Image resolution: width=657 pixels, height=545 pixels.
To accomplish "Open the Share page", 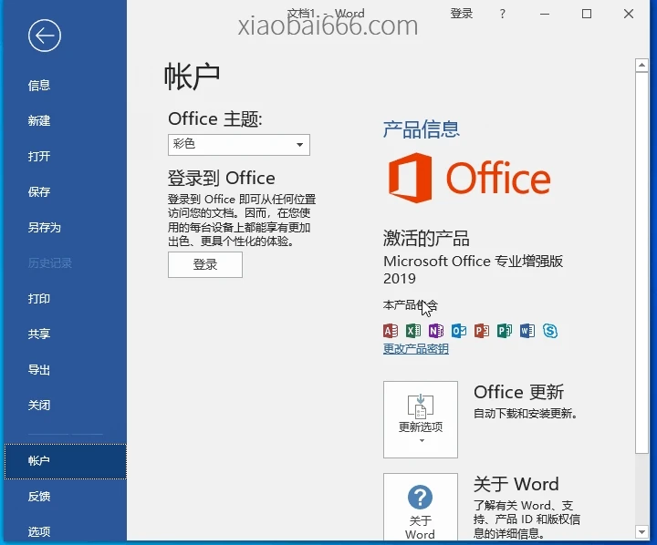I will [x=65, y=334].
